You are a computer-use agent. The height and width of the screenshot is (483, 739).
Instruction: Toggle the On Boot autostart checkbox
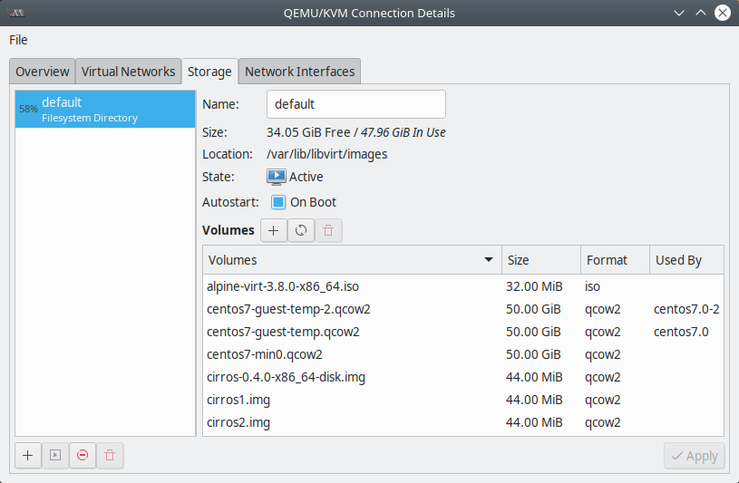pyautogui.click(x=278, y=202)
